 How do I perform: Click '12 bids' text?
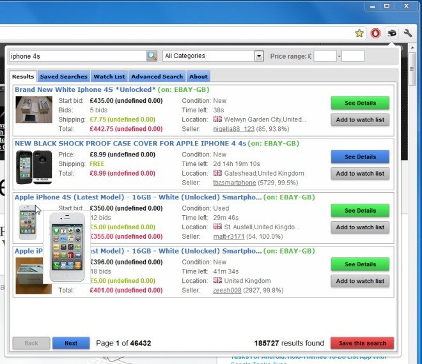pos(100,218)
